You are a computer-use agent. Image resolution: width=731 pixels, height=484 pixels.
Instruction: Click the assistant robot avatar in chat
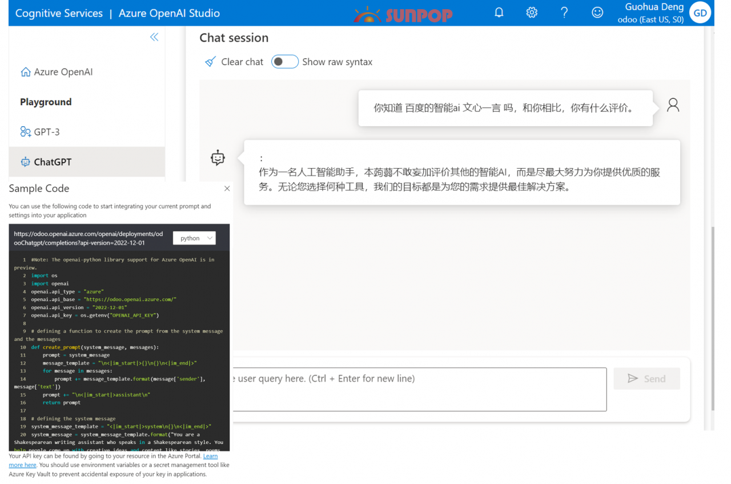[218, 158]
